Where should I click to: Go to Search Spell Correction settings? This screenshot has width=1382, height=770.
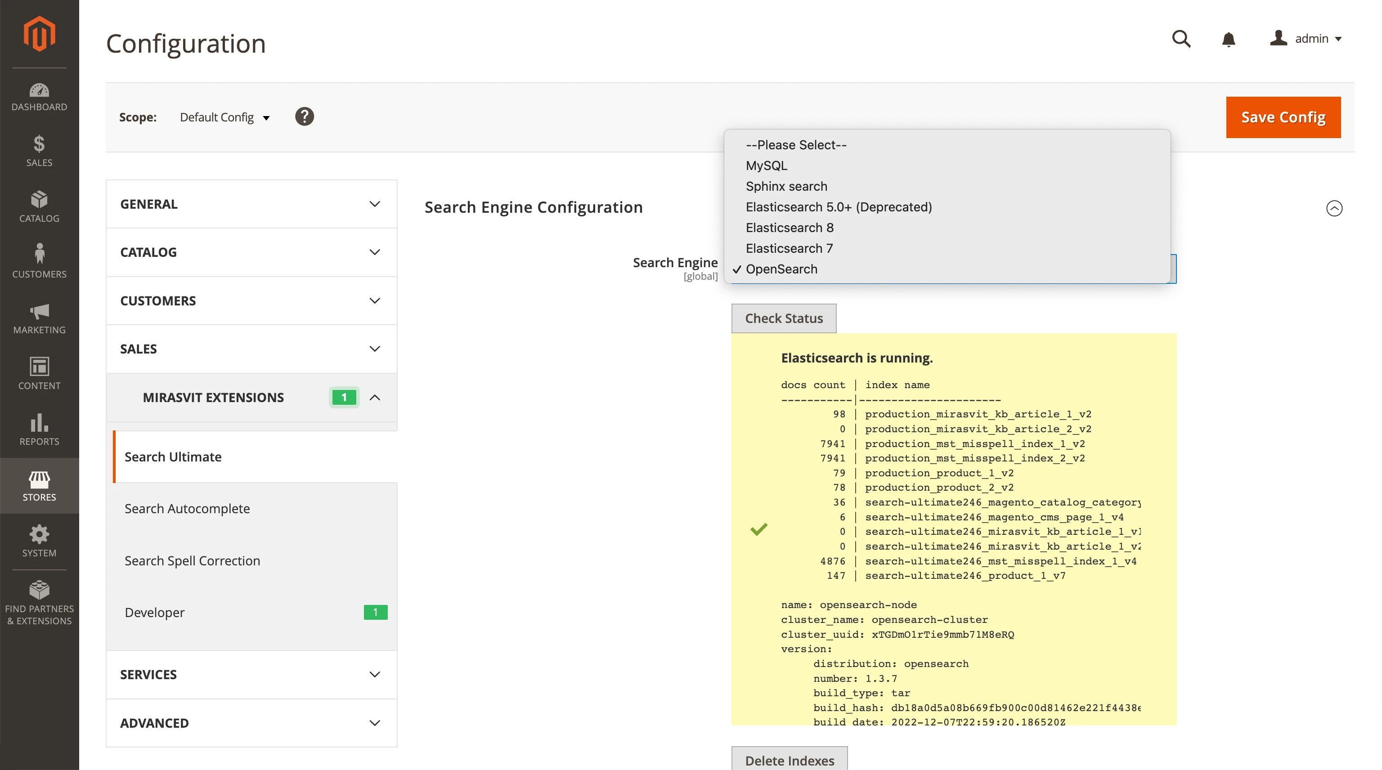pos(192,560)
